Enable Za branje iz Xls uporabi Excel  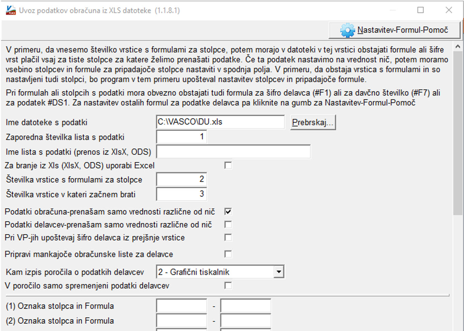[228, 165]
